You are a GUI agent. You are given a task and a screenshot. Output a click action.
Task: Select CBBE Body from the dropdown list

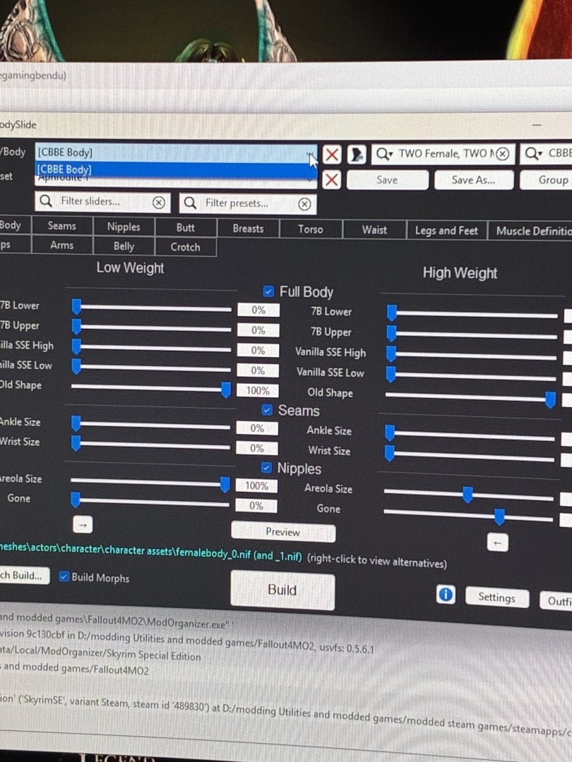(176, 169)
